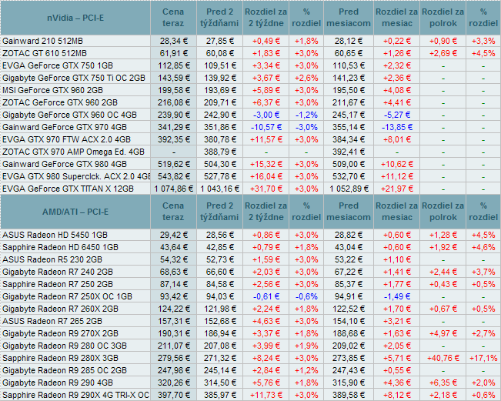Select the 392,41 € month-ago price cell

(x=349, y=152)
